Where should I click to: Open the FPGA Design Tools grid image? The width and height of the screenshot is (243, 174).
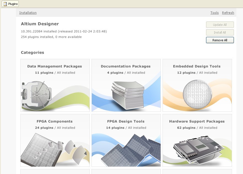coord(131,150)
